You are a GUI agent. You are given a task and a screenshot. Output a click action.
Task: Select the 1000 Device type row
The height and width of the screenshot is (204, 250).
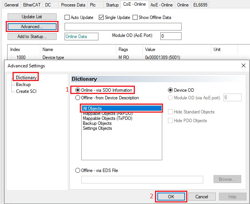click(x=128, y=57)
